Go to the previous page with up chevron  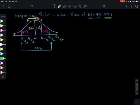[137, 80]
